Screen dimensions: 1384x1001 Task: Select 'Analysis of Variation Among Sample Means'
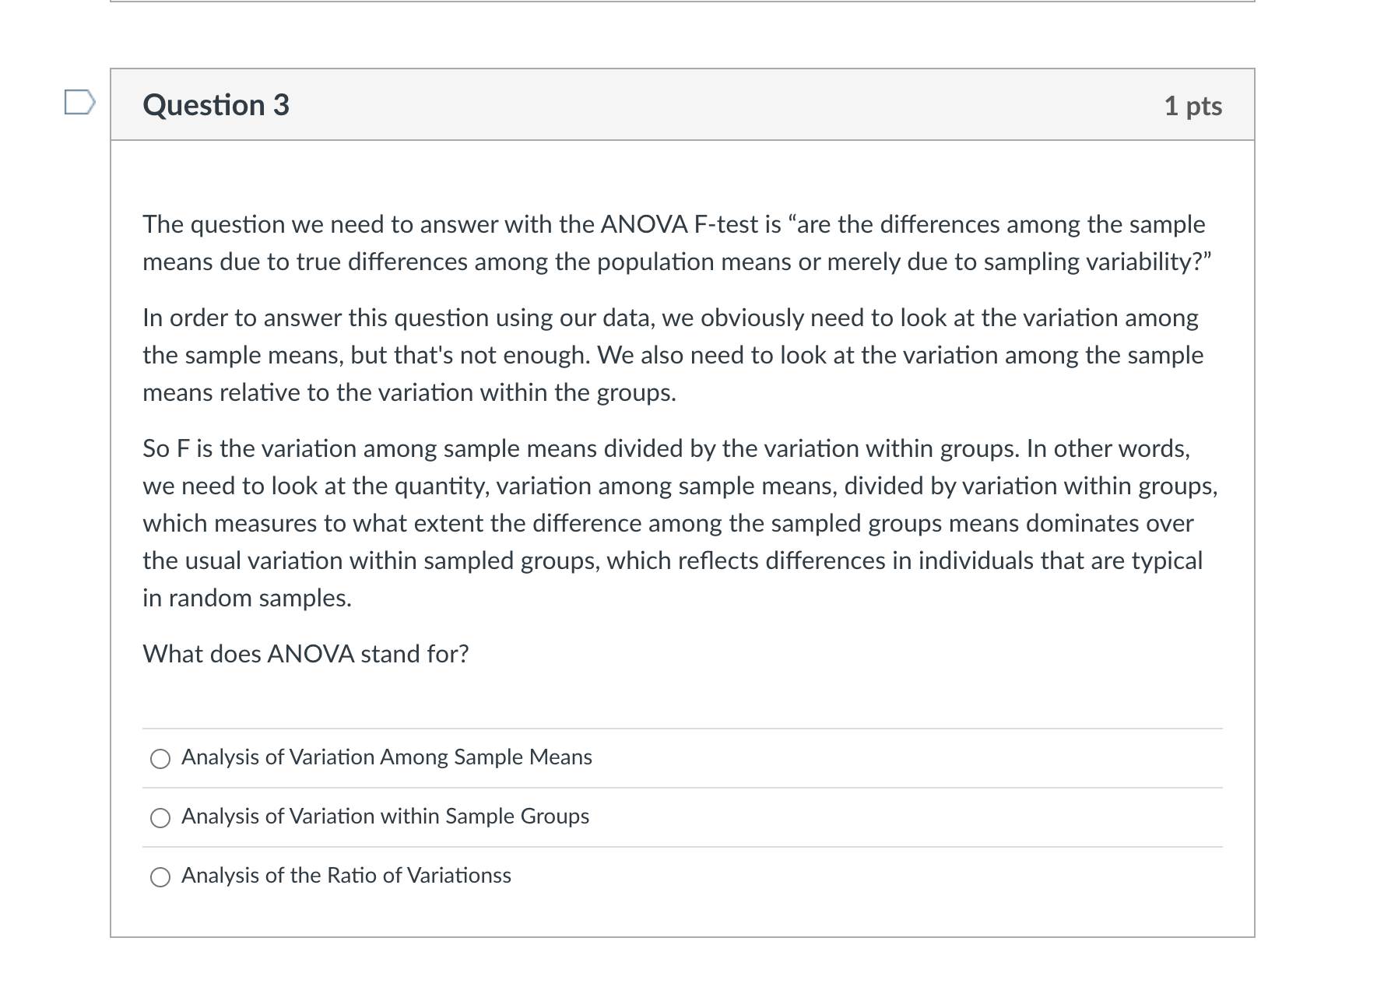tap(387, 757)
